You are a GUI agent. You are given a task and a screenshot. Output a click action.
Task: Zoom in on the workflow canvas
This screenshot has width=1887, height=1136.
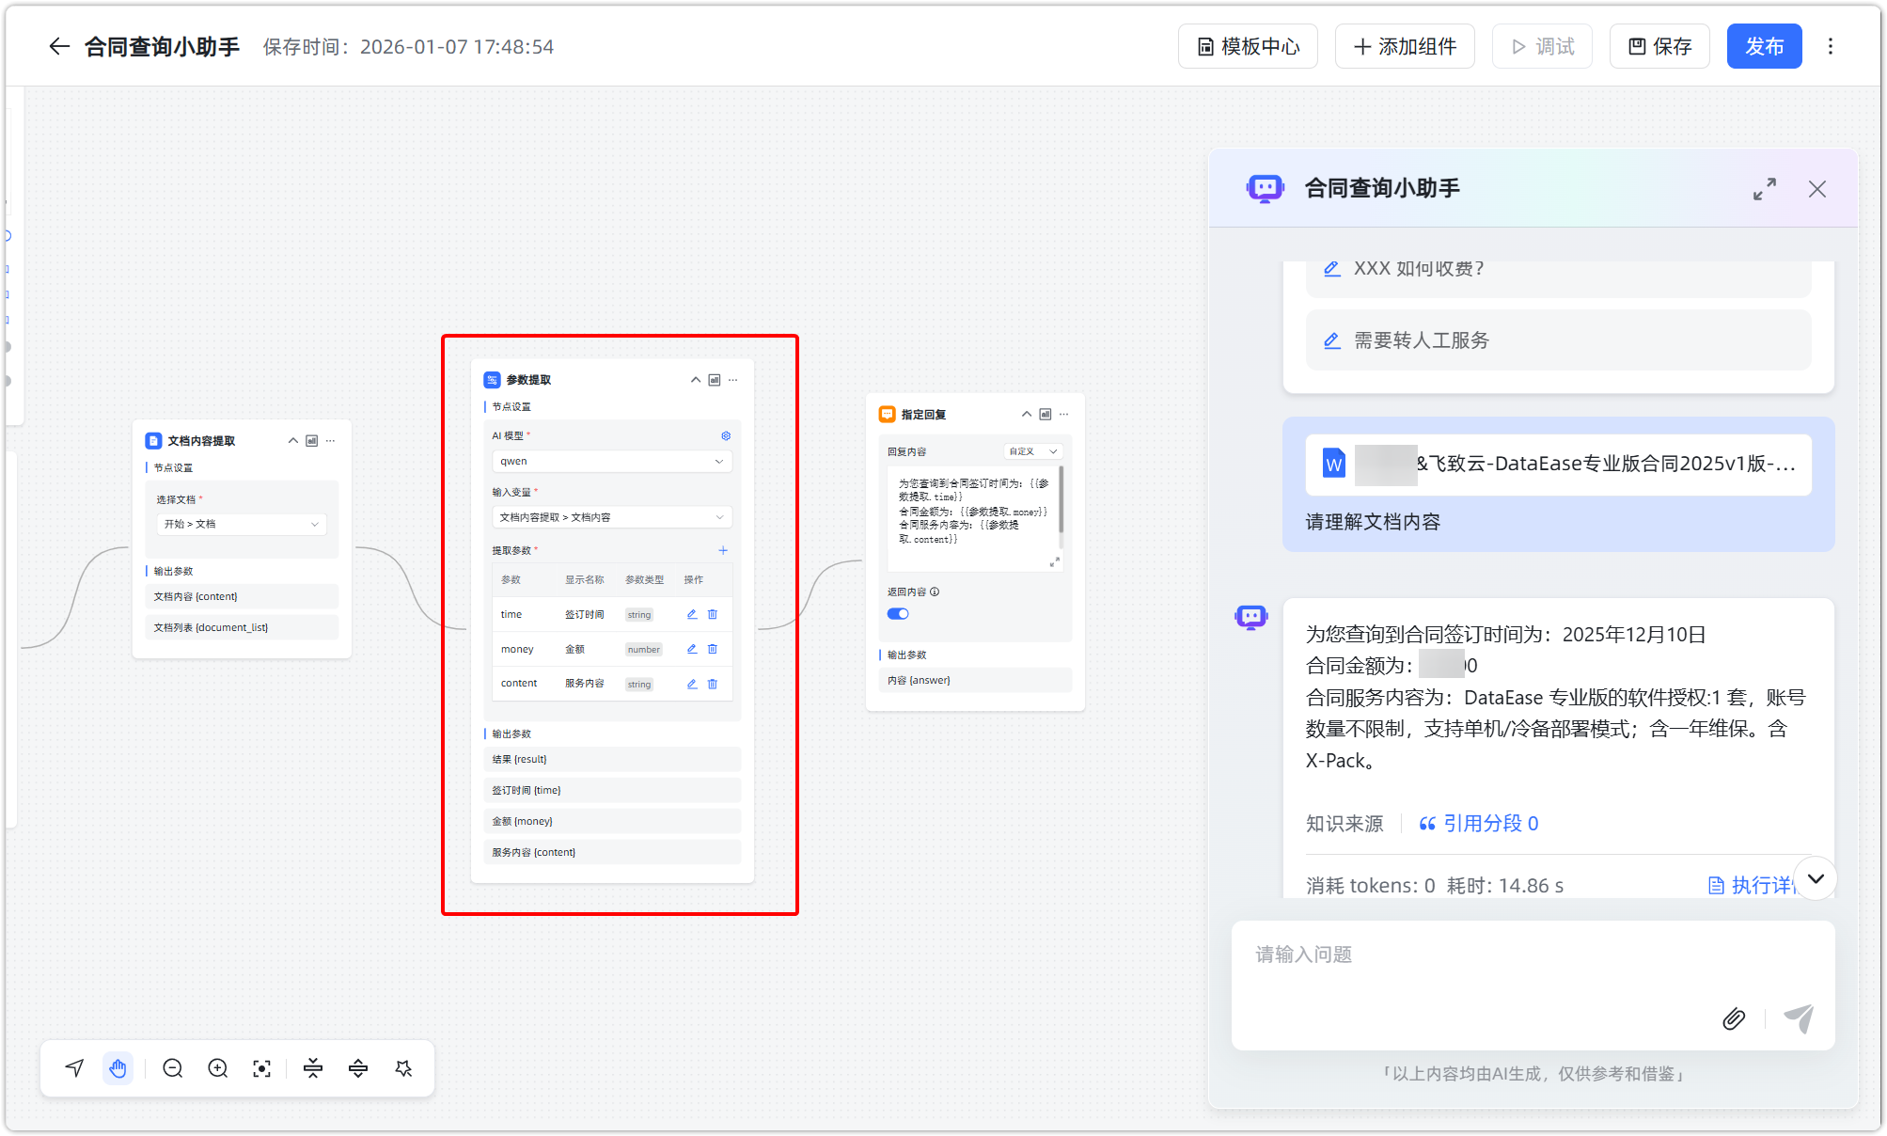(x=217, y=1068)
